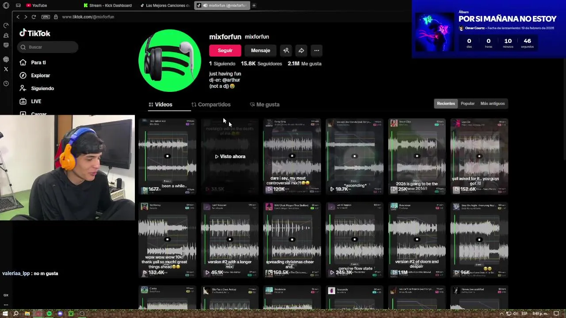Open the GX Control sidebar icon
Image resolution: width=566 pixels, height=318 pixels.
click(x=6, y=26)
